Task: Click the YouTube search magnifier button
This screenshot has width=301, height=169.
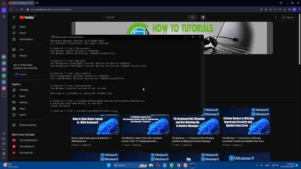Action: (x=192, y=17)
